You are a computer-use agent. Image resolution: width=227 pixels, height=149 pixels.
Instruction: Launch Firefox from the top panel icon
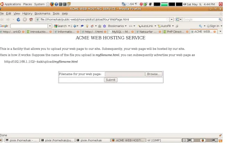point(52,4)
